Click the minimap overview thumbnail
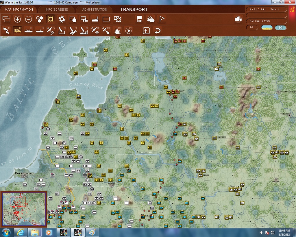 (x=24, y=209)
